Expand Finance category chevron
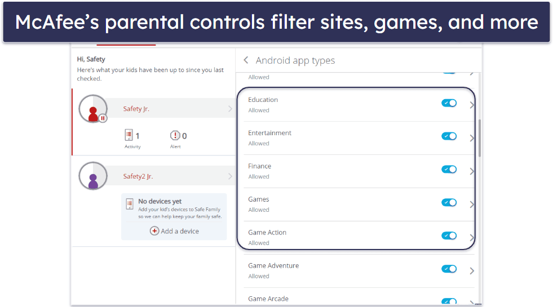 [x=471, y=171]
